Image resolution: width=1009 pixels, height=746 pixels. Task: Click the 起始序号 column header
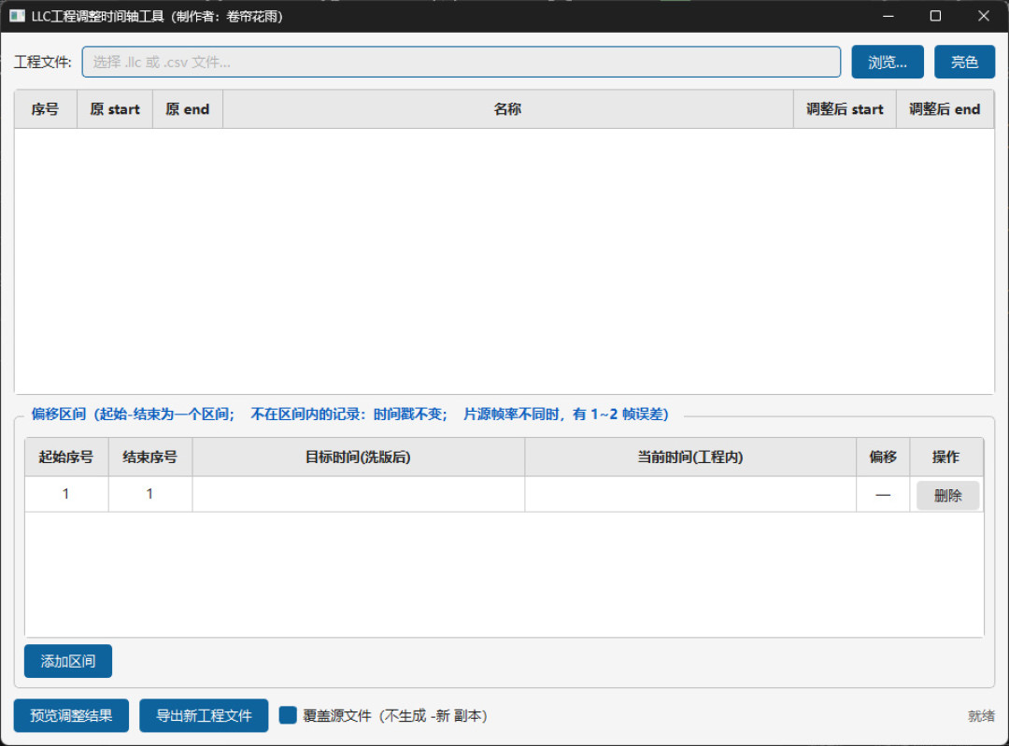pos(66,457)
